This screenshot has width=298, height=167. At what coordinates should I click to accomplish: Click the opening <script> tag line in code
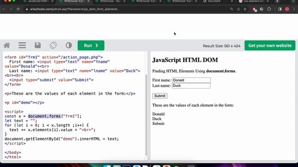[14, 111]
